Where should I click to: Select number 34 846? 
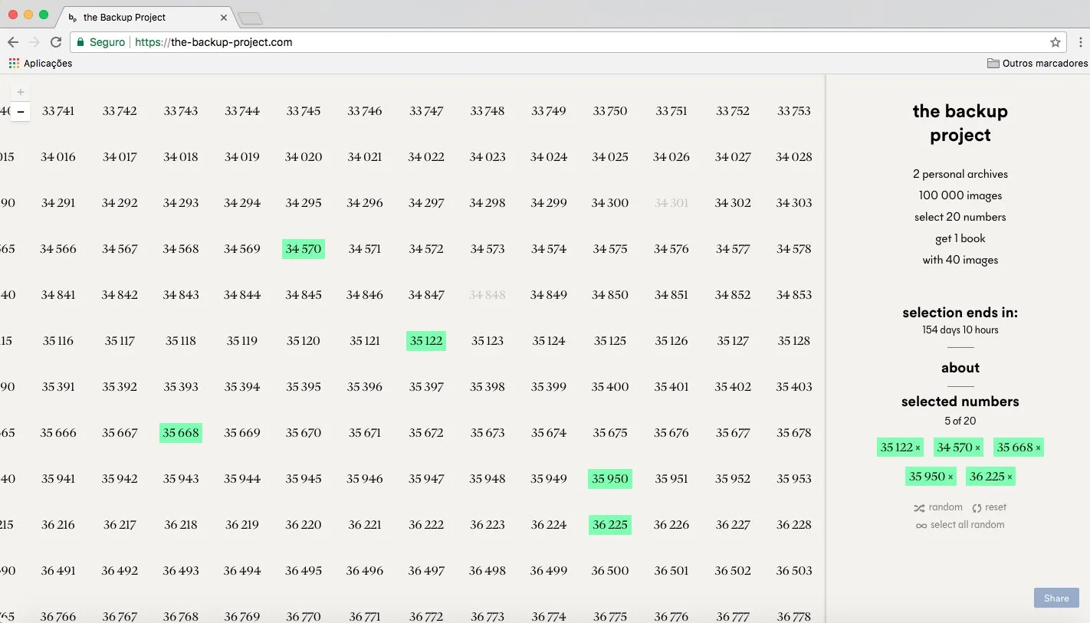pos(365,295)
